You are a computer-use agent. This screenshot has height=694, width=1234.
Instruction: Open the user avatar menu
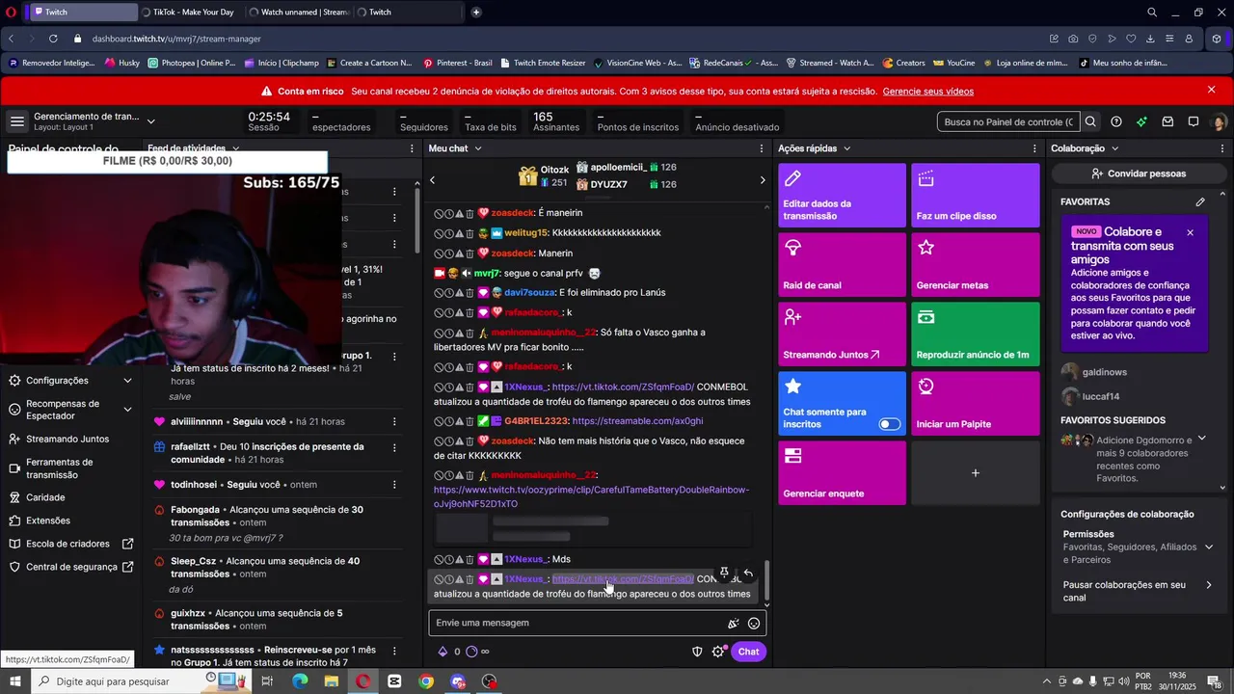1219,122
